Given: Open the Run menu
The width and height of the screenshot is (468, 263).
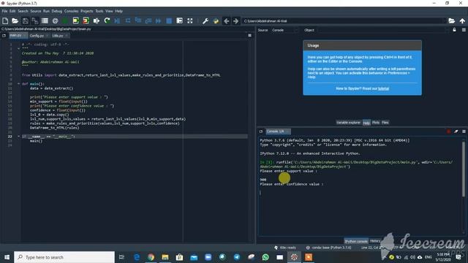Looking at the screenshot, I should (46, 11).
